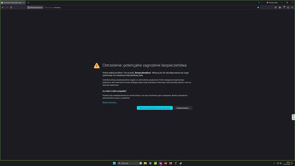The image size is (295, 166).
Task: Click the red extension icon in the toolbar
Action: (284, 7)
